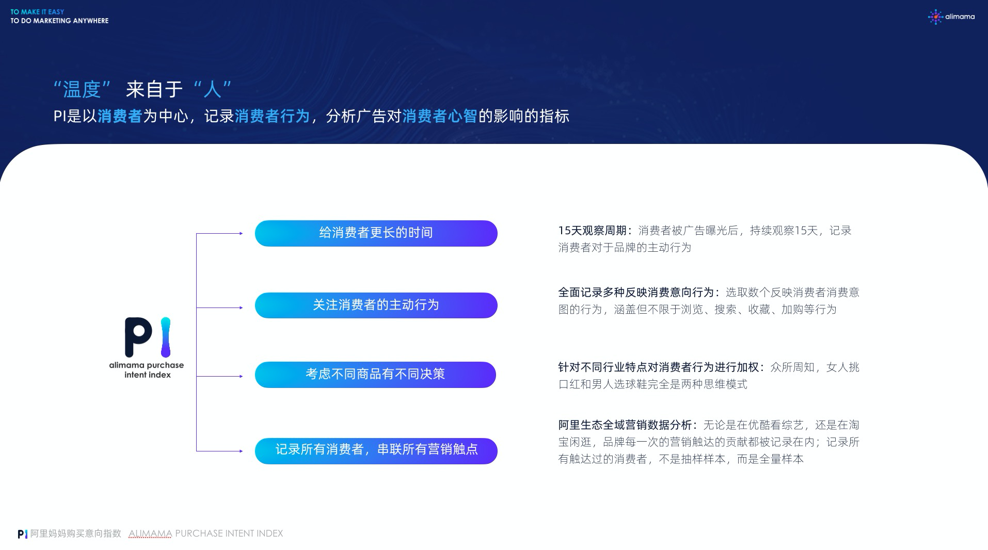This screenshot has height=550, width=988.
Task: Select the pill labeled 给消费者更长的时间
Action: point(376,233)
